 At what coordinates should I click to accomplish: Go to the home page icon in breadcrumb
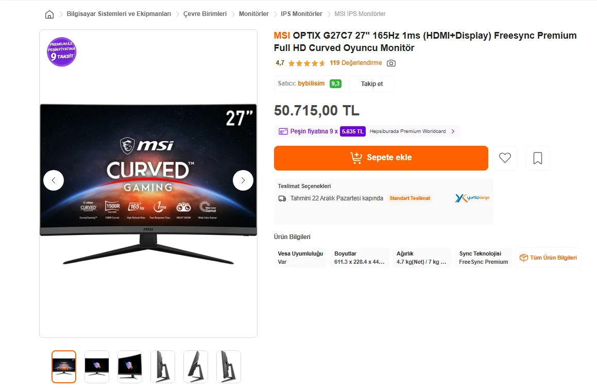pos(49,14)
